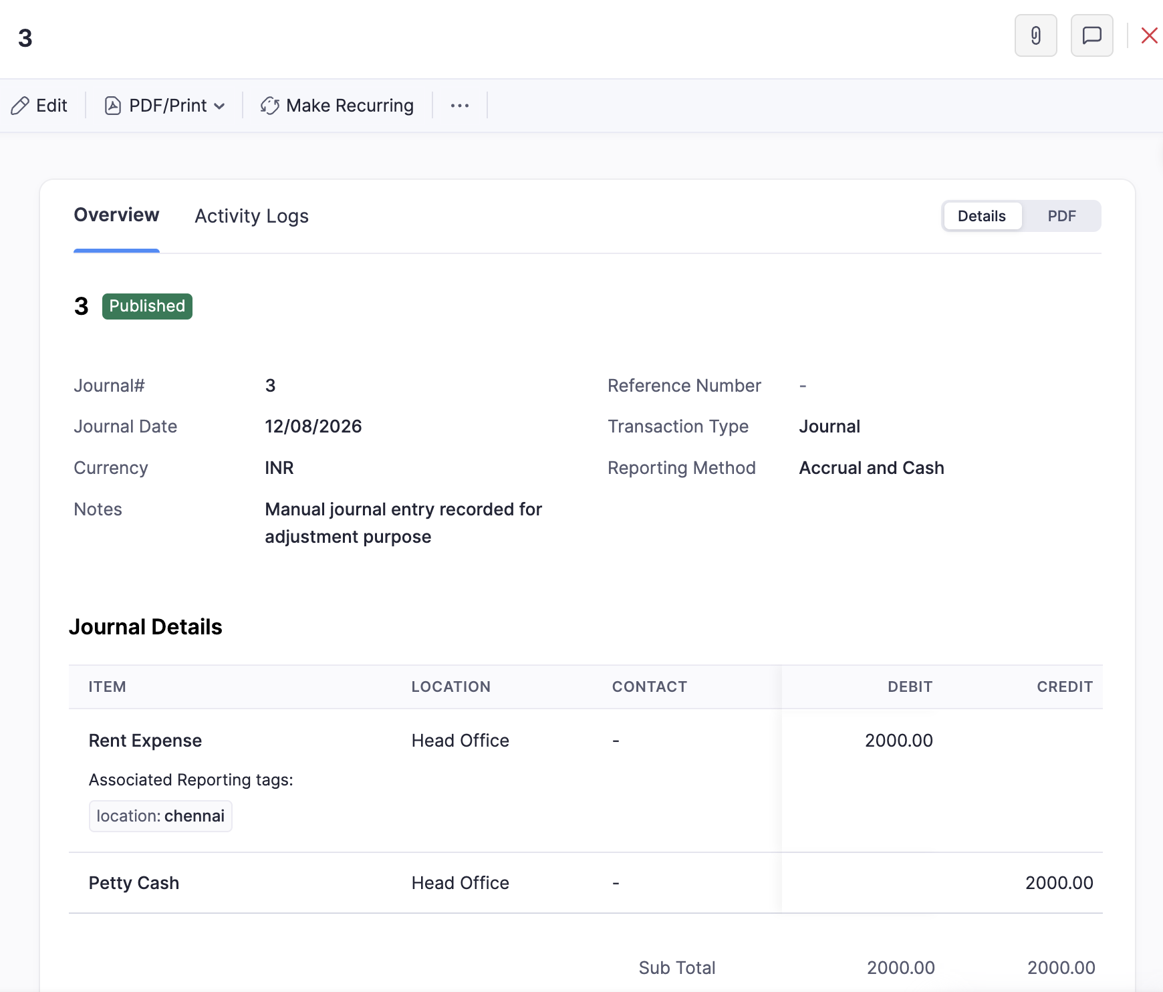Click the LOCATION column header
Screen dimensions: 1163x992
(x=450, y=687)
